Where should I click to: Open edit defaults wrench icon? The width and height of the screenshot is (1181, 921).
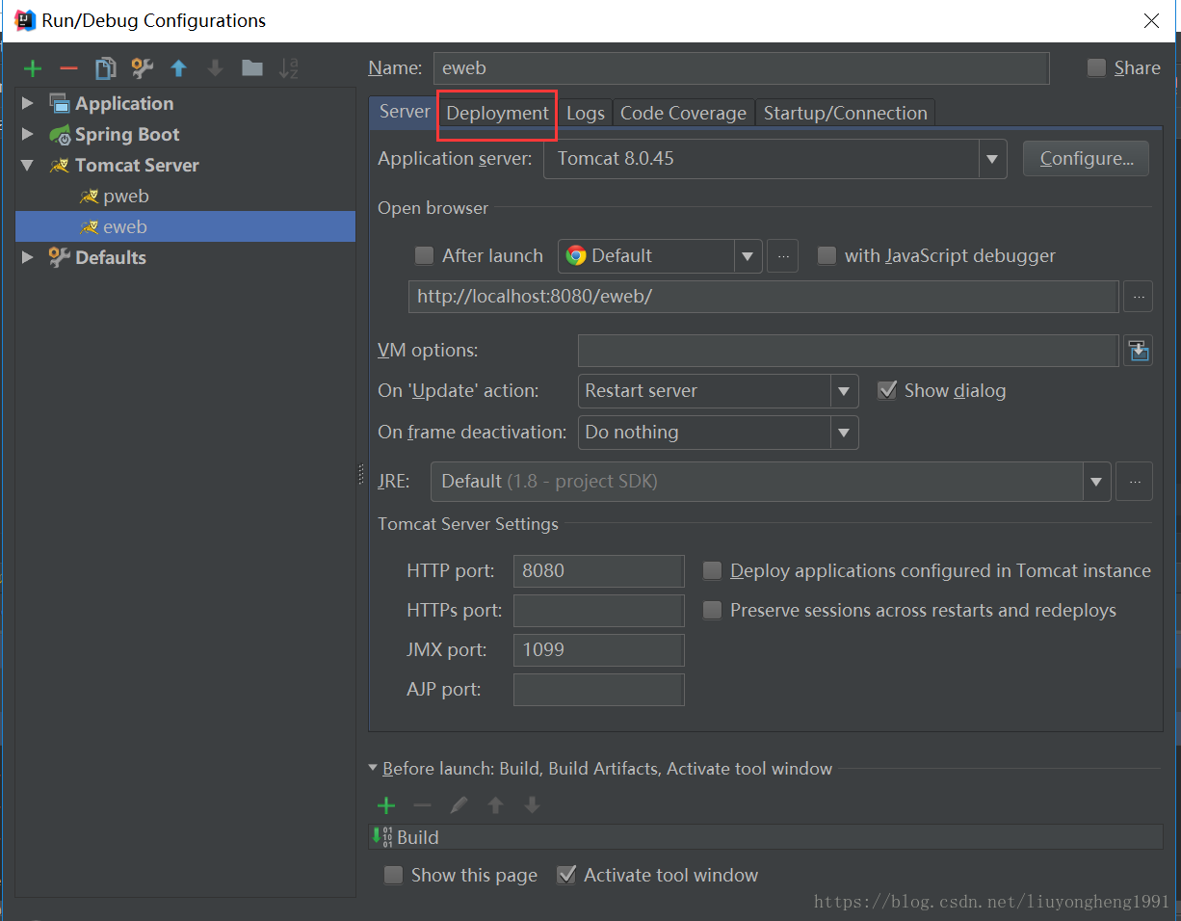pyautogui.click(x=142, y=68)
